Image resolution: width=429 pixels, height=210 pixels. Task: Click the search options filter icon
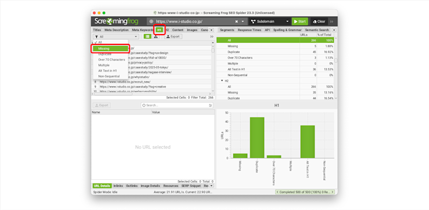pos(210,105)
